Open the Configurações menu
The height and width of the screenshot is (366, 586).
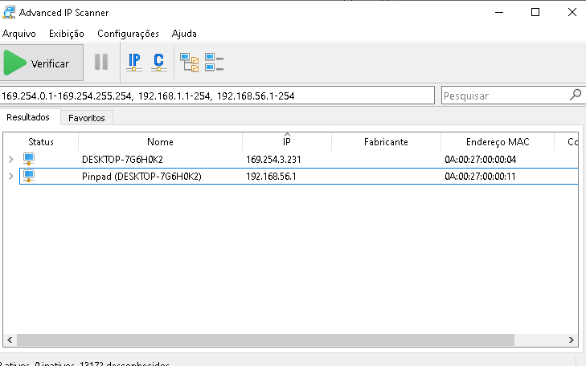coord(128,34)
